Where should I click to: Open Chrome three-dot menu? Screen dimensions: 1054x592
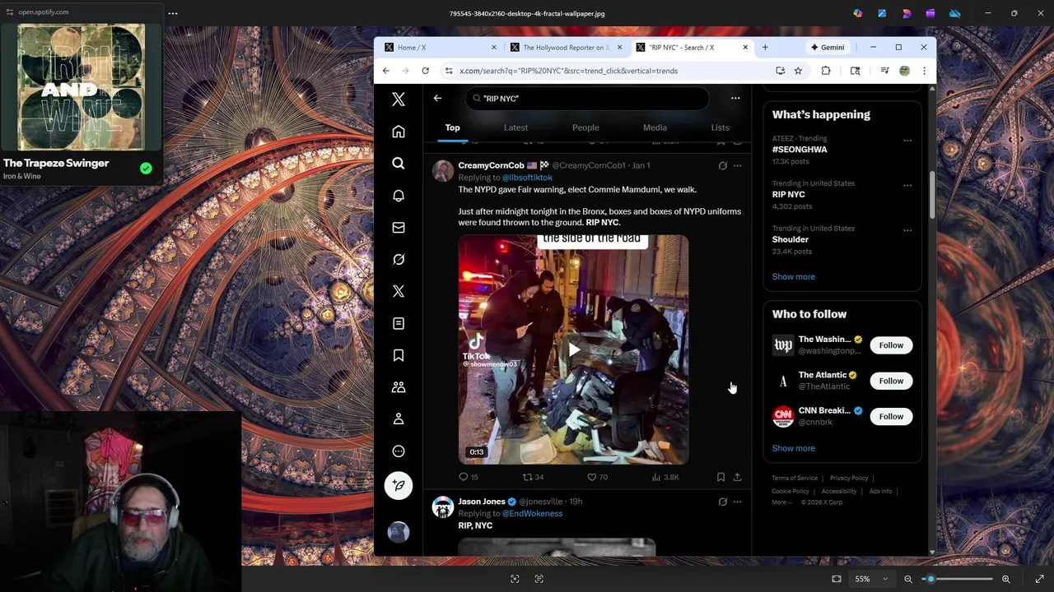point(925,71)
